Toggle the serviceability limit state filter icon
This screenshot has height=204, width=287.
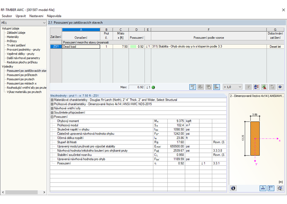[x=201, y=87]
